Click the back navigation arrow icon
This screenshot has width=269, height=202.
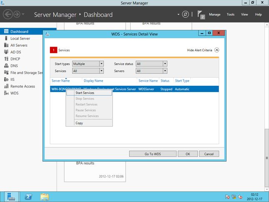coord(8,15)
